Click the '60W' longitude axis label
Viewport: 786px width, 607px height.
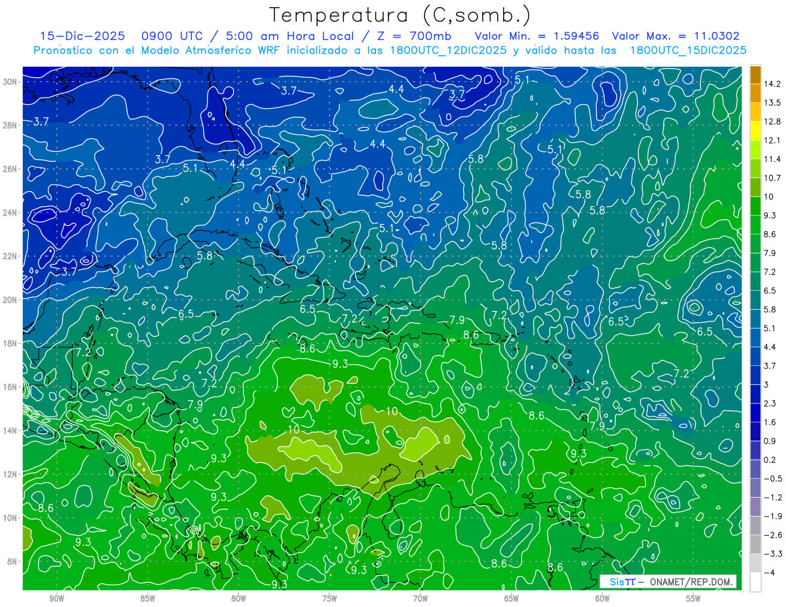pos(603,598)
